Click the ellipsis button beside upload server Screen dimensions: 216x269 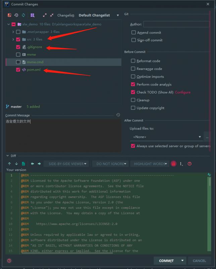point(207,137)
